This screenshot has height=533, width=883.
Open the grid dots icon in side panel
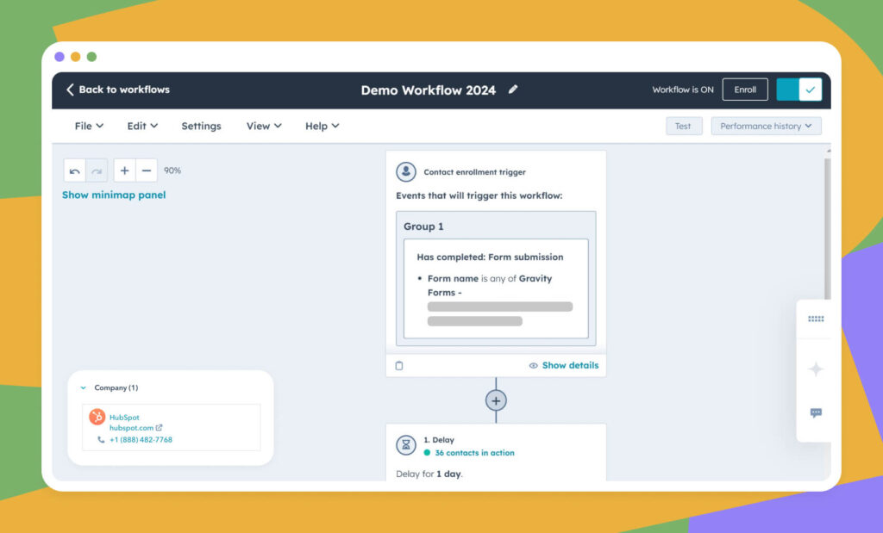click(816, 319)
